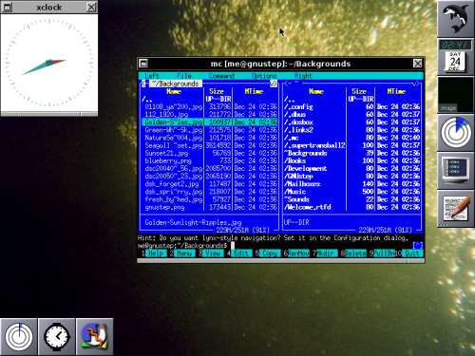Select blueberry.png file
Screen dimensions: 475x356
pyautogui.click(x=209, y=160)
